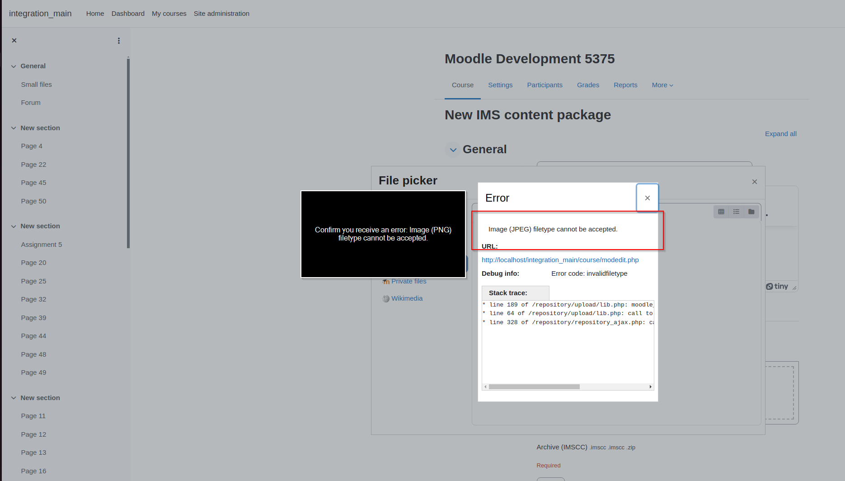Switch file picker to list view

pos(736,212)
